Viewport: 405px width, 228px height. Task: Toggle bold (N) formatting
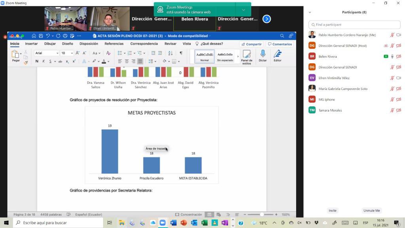coord(37,61)
